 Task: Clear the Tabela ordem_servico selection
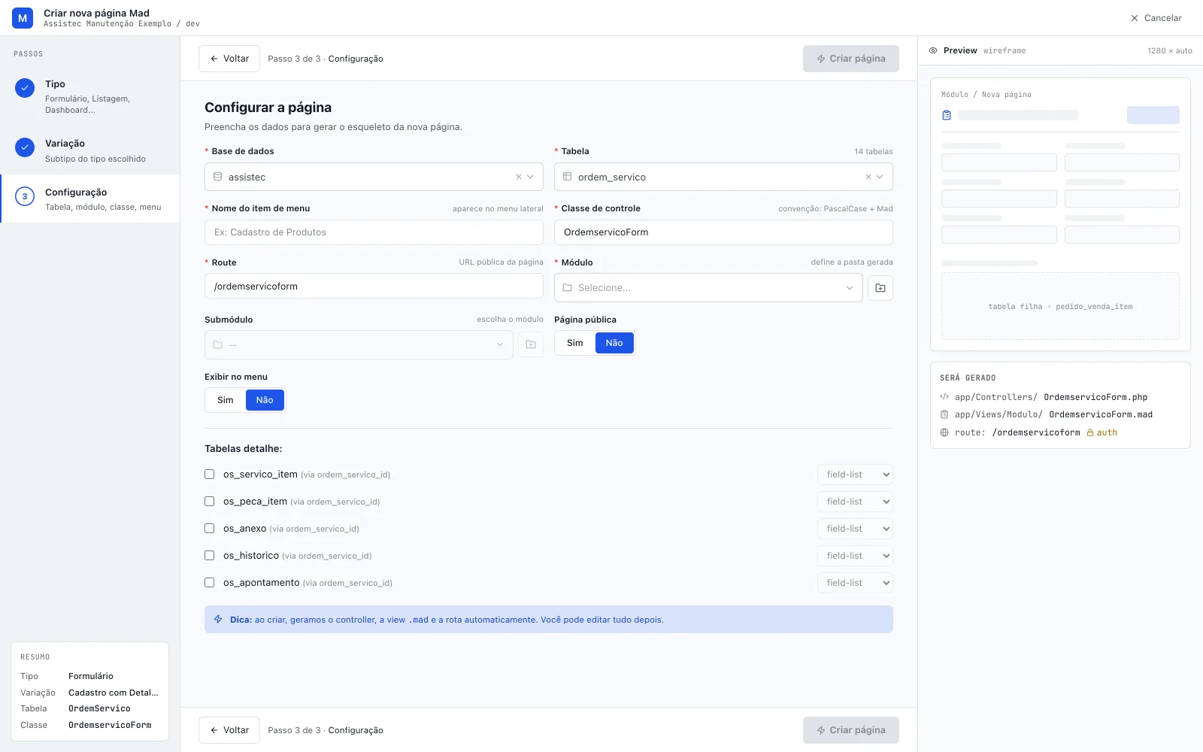pyautogui.click(x=868, y=177)
